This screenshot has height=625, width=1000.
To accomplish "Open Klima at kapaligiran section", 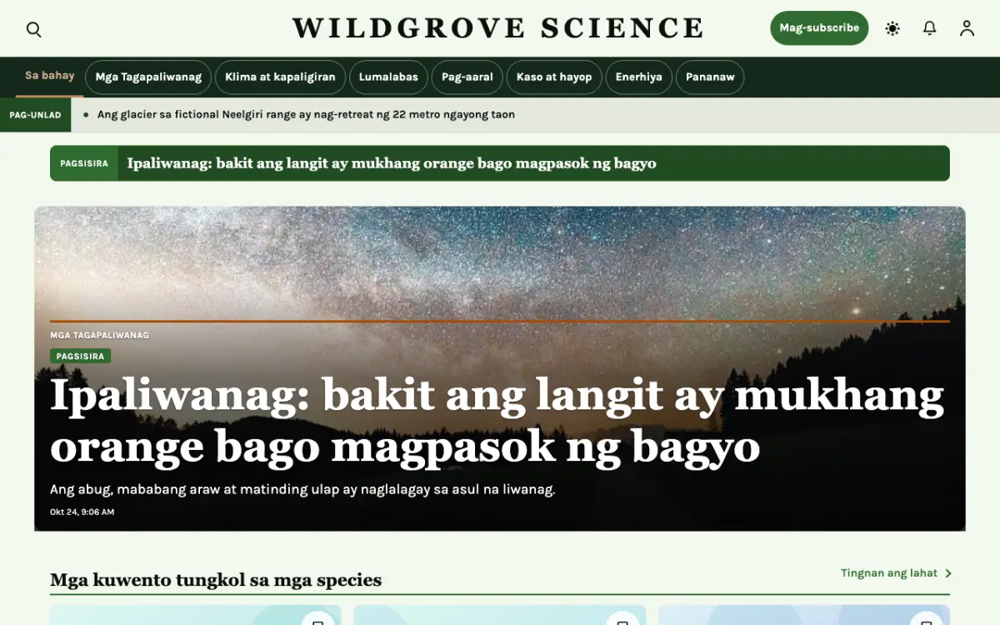I will click(280, 77).
